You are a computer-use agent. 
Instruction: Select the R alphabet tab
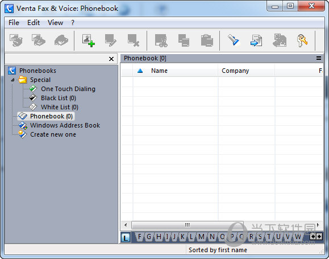click(x=251, y=237)
